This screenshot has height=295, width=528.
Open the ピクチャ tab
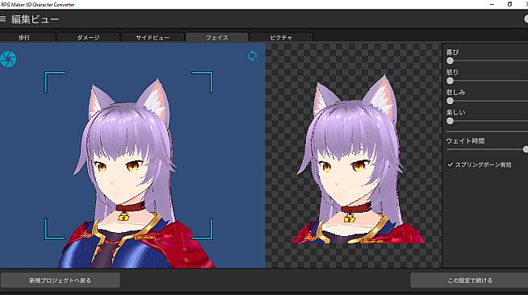coord(281,37)
